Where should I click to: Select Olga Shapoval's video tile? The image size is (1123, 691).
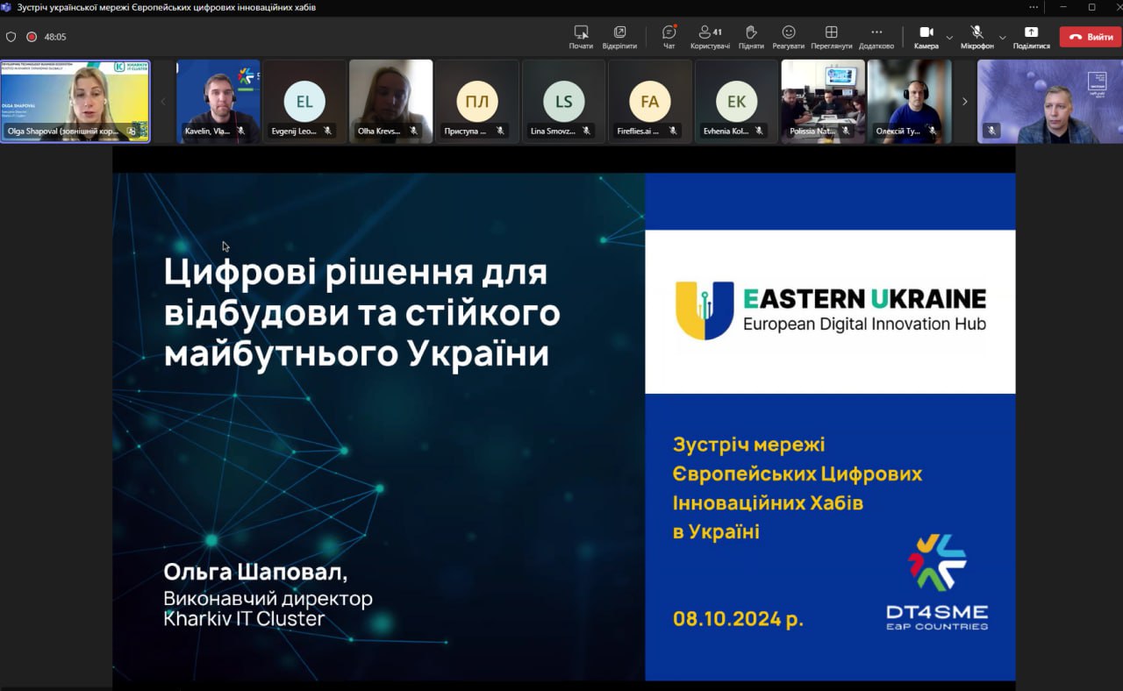tap(75, 101)
